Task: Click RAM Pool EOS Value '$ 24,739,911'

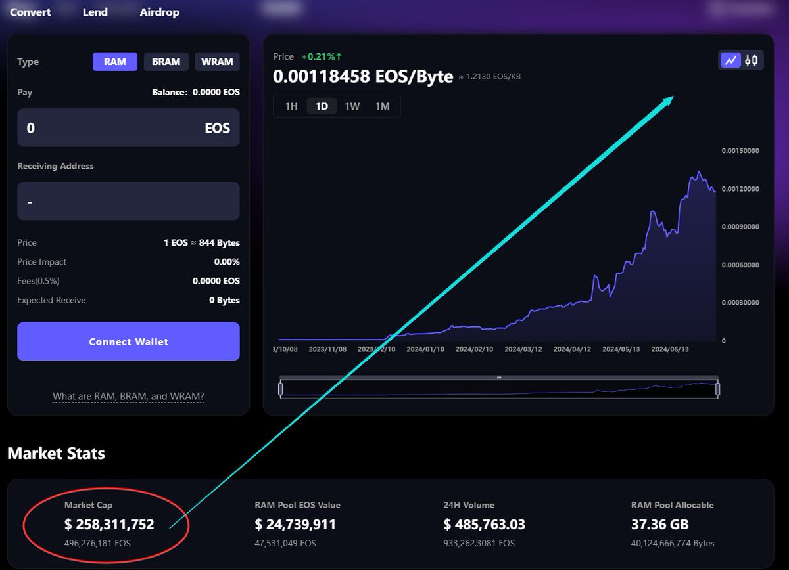Action: [x=295, y=524]
